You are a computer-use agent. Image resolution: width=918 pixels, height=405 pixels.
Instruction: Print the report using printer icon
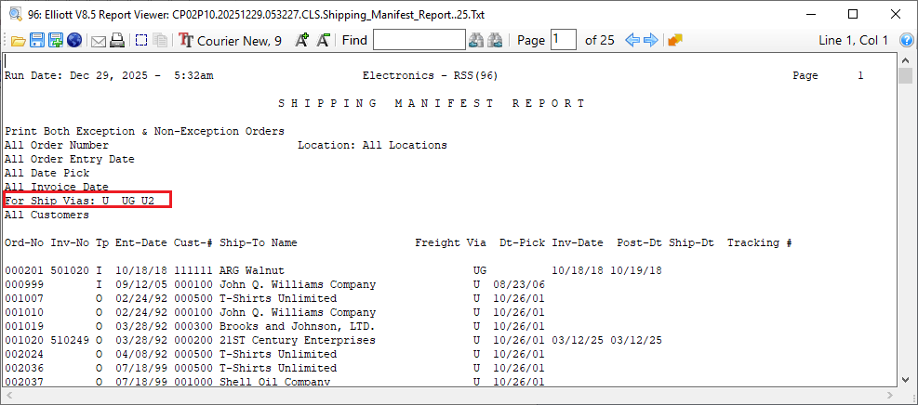point(117,40)
